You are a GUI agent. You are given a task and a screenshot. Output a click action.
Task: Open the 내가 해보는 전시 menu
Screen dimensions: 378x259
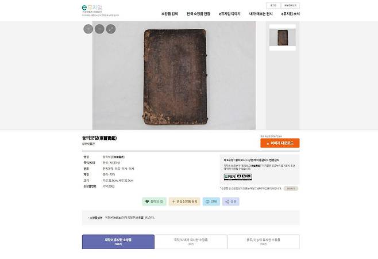(x=261, y=14)
